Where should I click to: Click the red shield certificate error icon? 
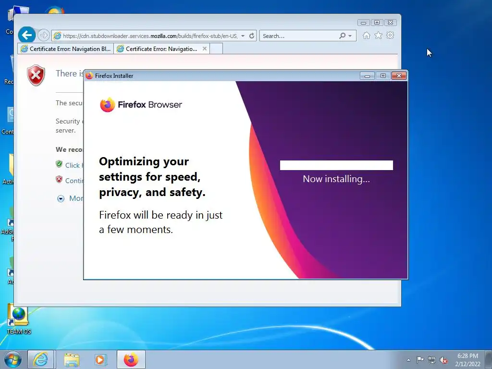pyautogui.click(x=36, y=75)
